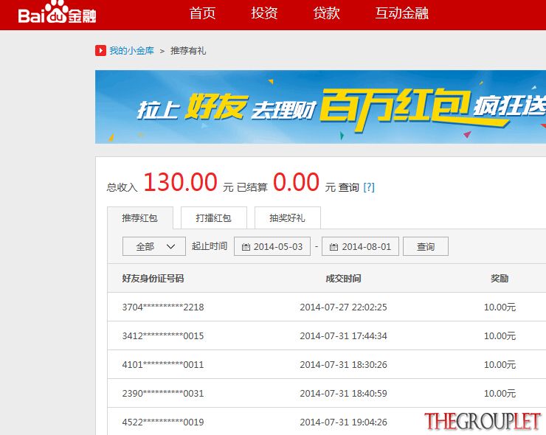This screenshot has height=435, width=546.
Task: Click time 2014-07-31 18:30:26
Action: click(x=343, y=365)
